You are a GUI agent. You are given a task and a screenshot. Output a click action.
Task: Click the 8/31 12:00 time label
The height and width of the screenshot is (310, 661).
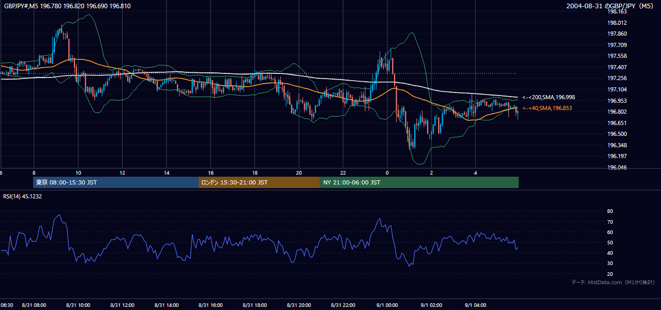pos(123,305)
